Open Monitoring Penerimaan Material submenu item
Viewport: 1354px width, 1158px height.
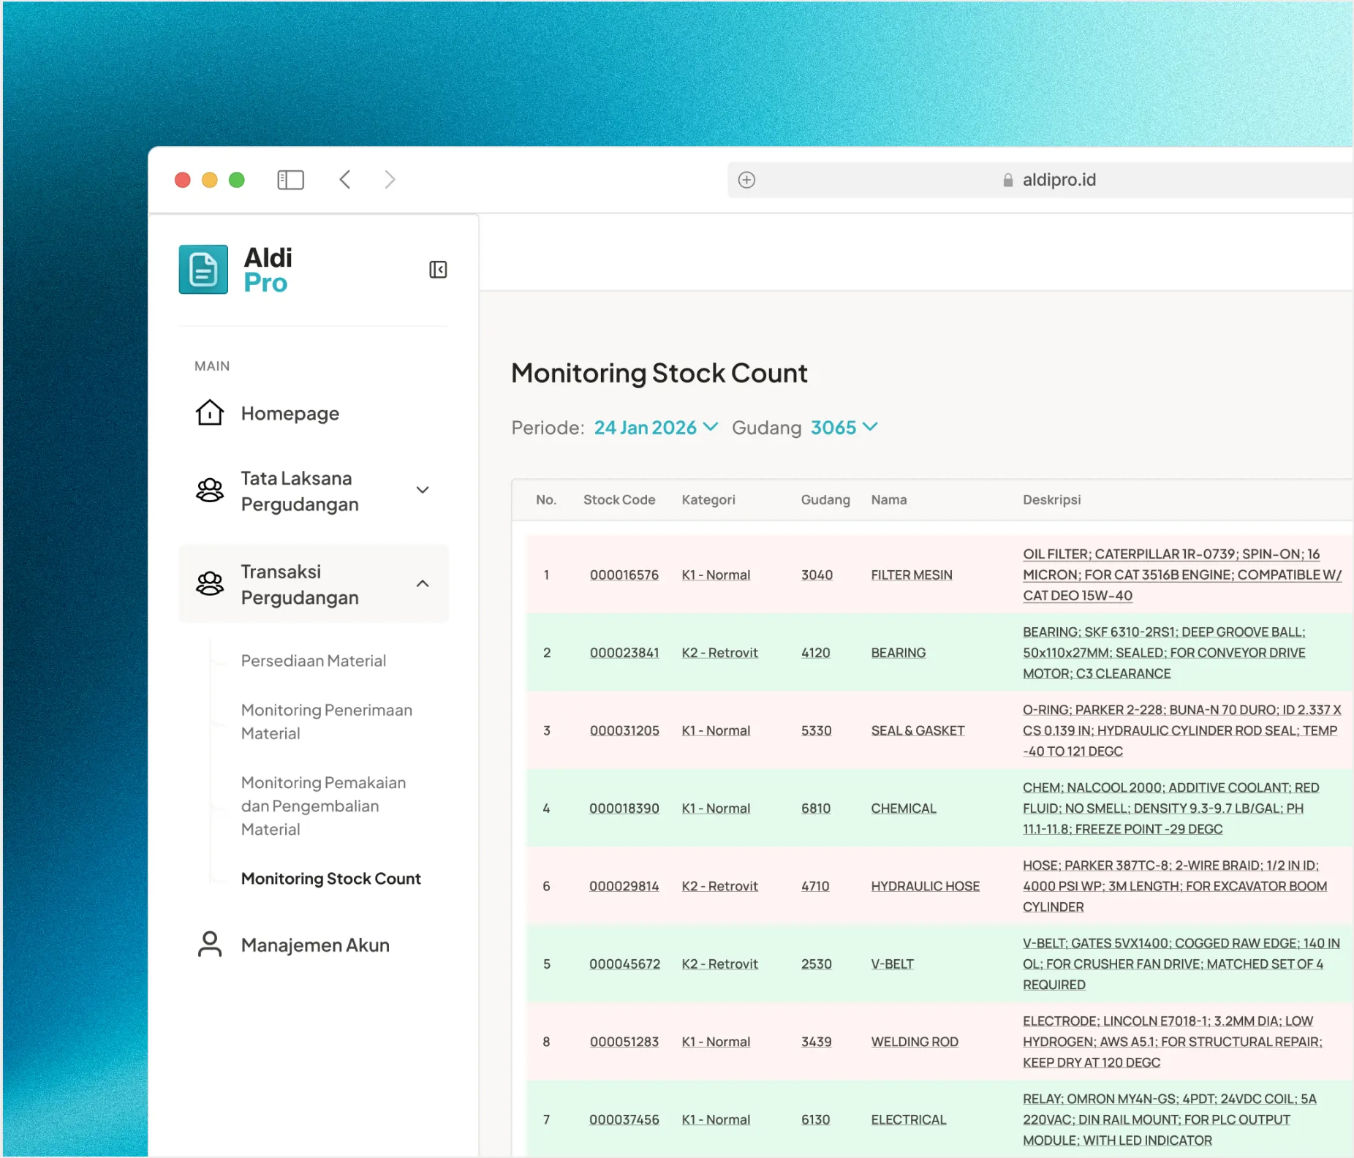click(327, 722)
